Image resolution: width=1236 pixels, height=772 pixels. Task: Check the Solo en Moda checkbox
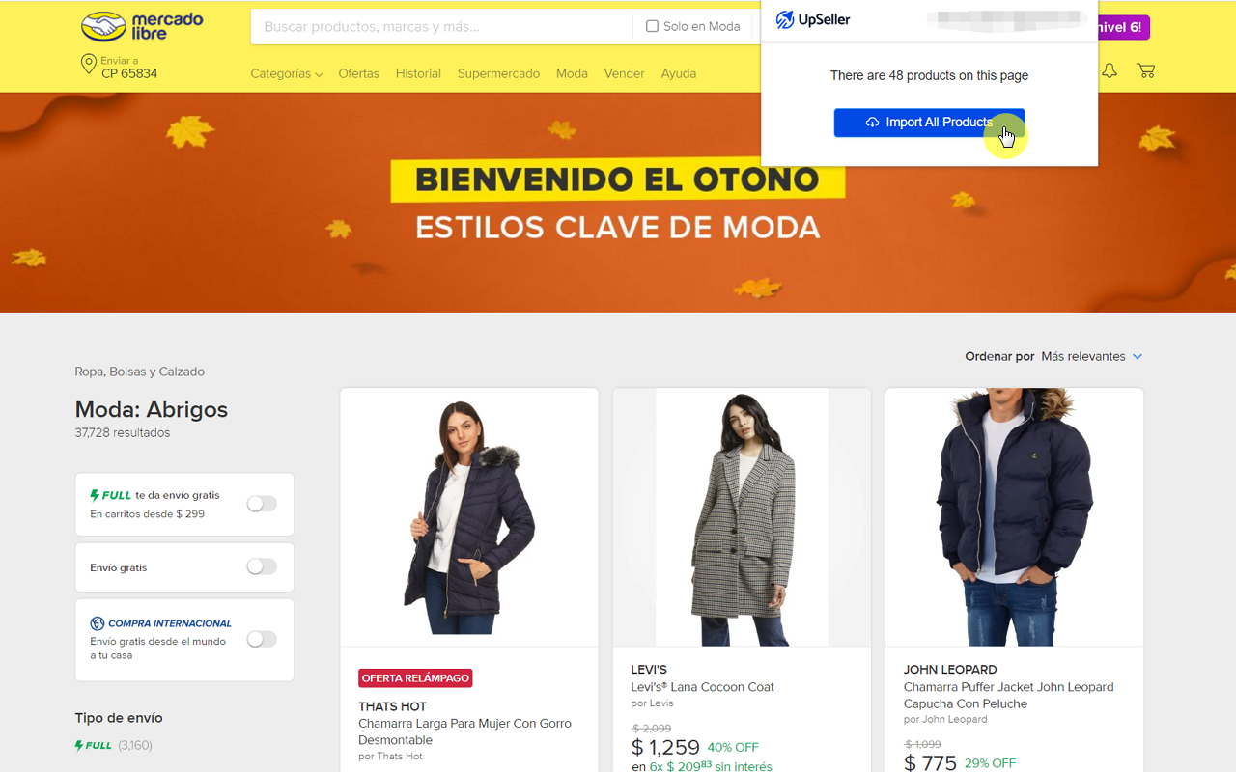(x=652, y=26)
